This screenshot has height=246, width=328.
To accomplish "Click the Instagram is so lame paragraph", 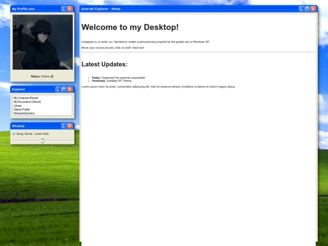I will (145, 42).
